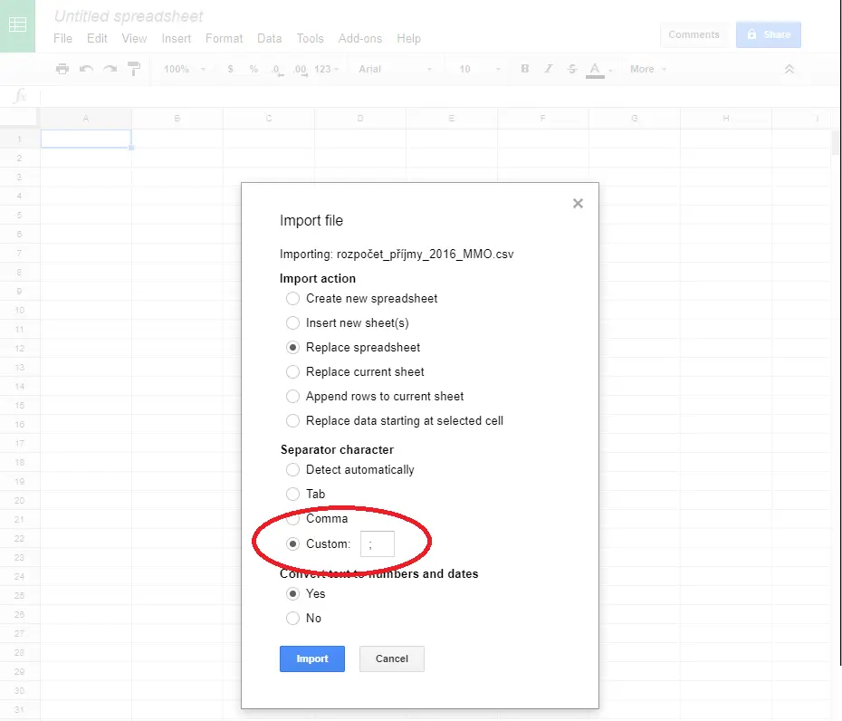Apply strikethrough formatting
This screenshot has width=842, height=721.
[574, 69]
